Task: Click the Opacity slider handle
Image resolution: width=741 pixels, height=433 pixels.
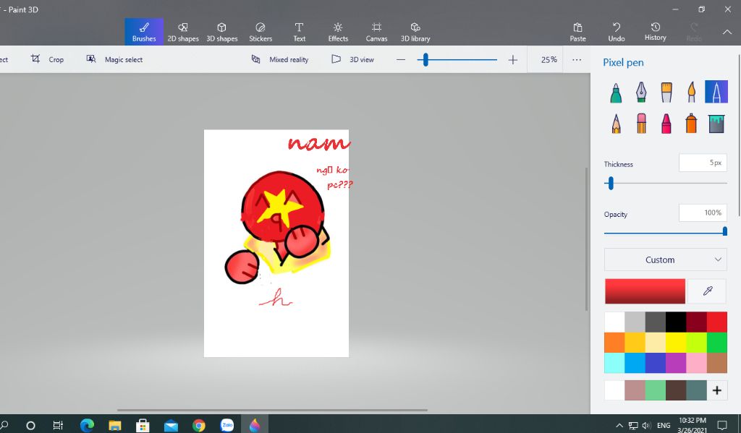Action: coord(724,231)
